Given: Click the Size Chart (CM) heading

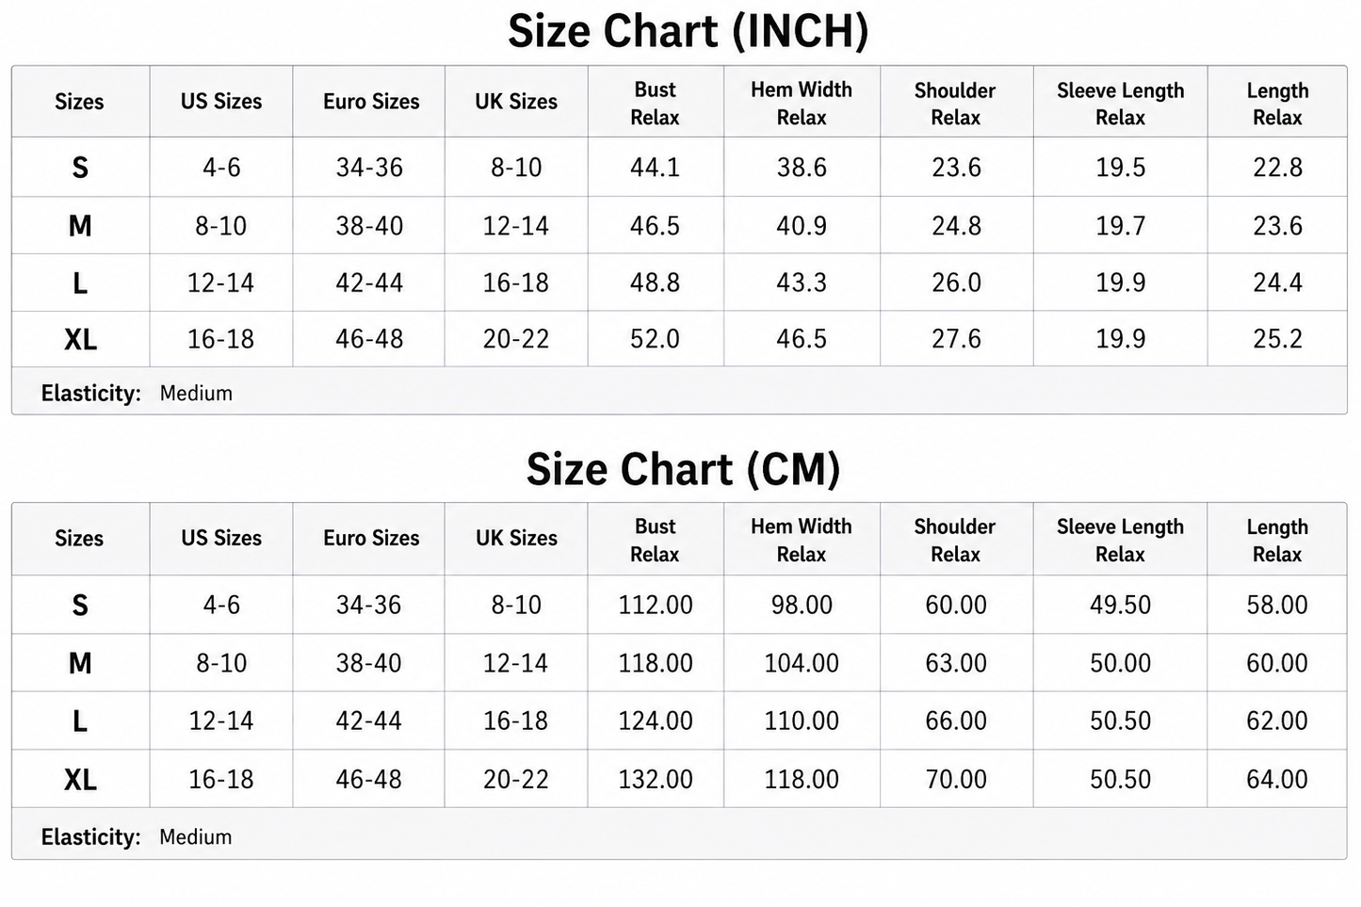Looking at the screenshot, I should point(683,469).
